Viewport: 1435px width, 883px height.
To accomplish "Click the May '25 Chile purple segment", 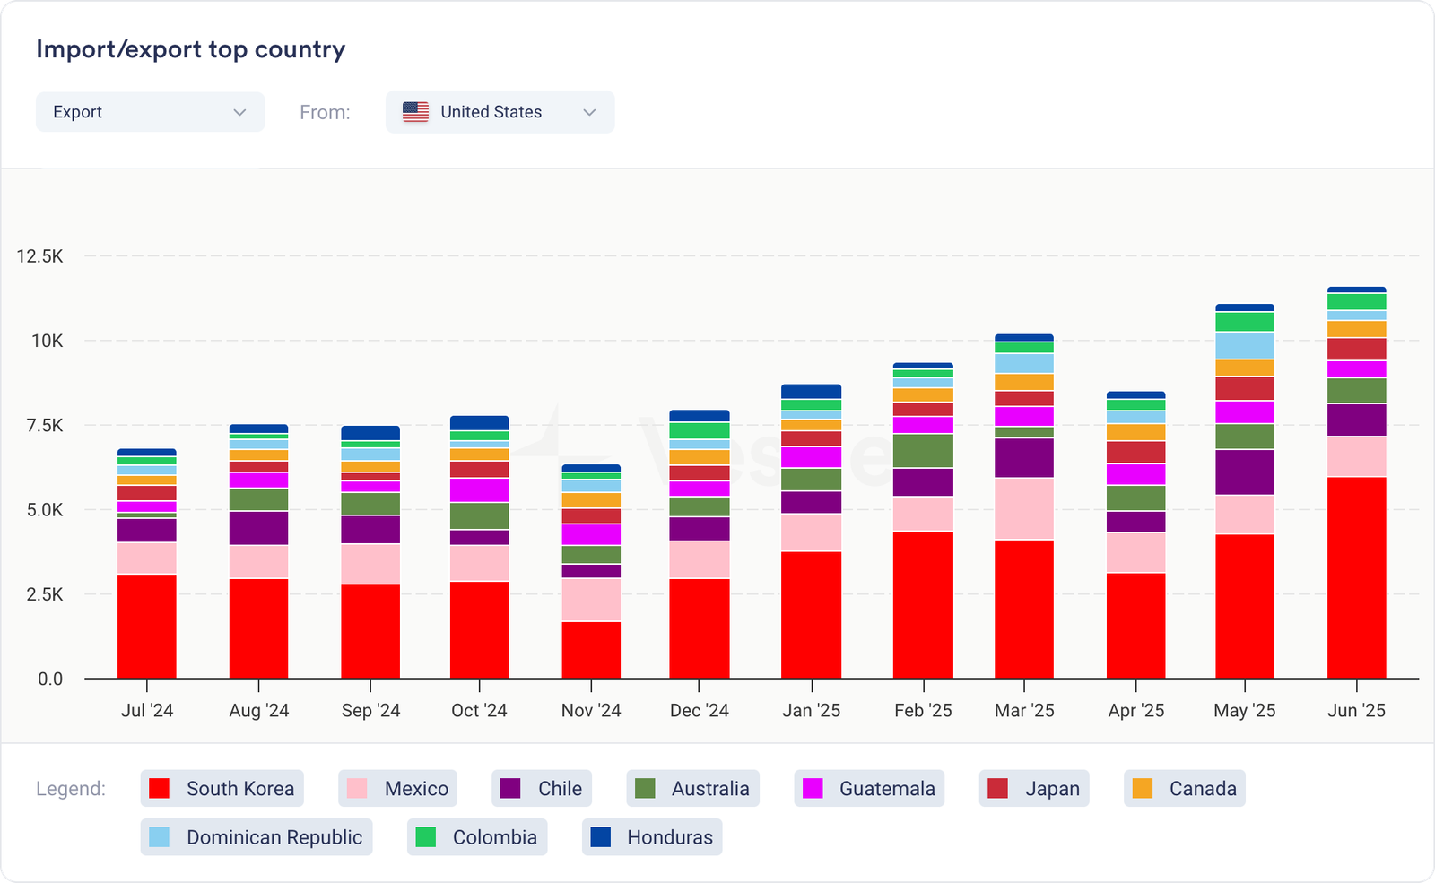I will point(1244,472).
